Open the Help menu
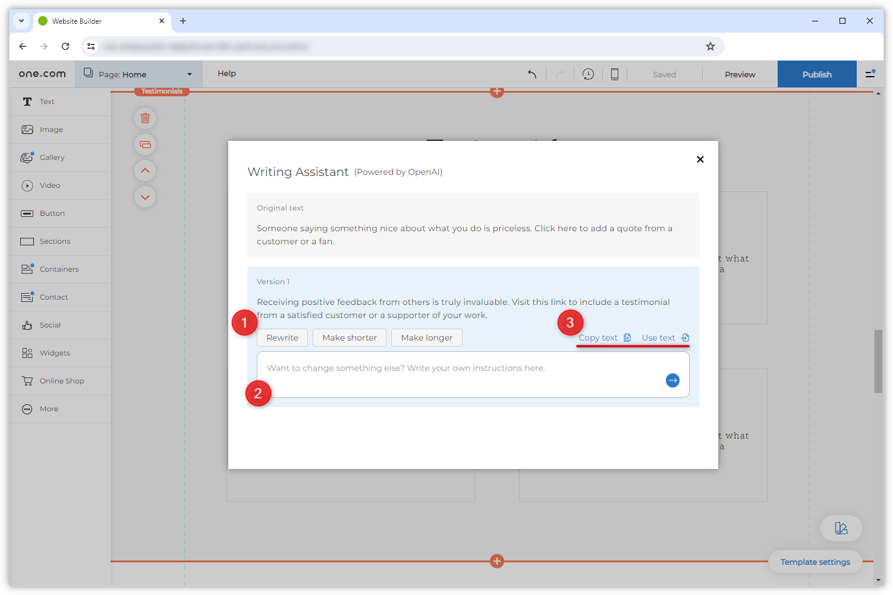Viewport: 893px width, 595px height. click(227, 74)
